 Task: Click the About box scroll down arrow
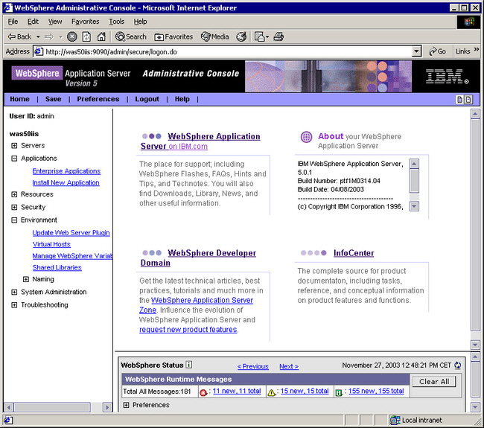tap(414, 206)
